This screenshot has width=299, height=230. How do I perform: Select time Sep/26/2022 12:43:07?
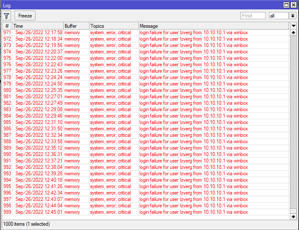39,199
